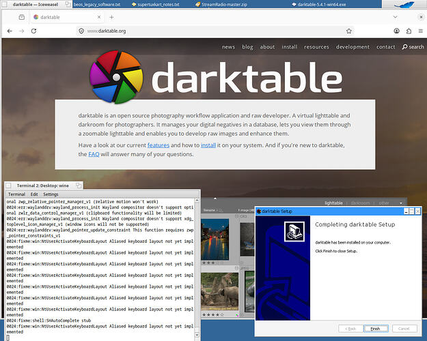Open the account icon in browser toolbar
Image resolution: width=427 pixels, height=341 pixels.
pyautogui.click(x=396, y=31)
